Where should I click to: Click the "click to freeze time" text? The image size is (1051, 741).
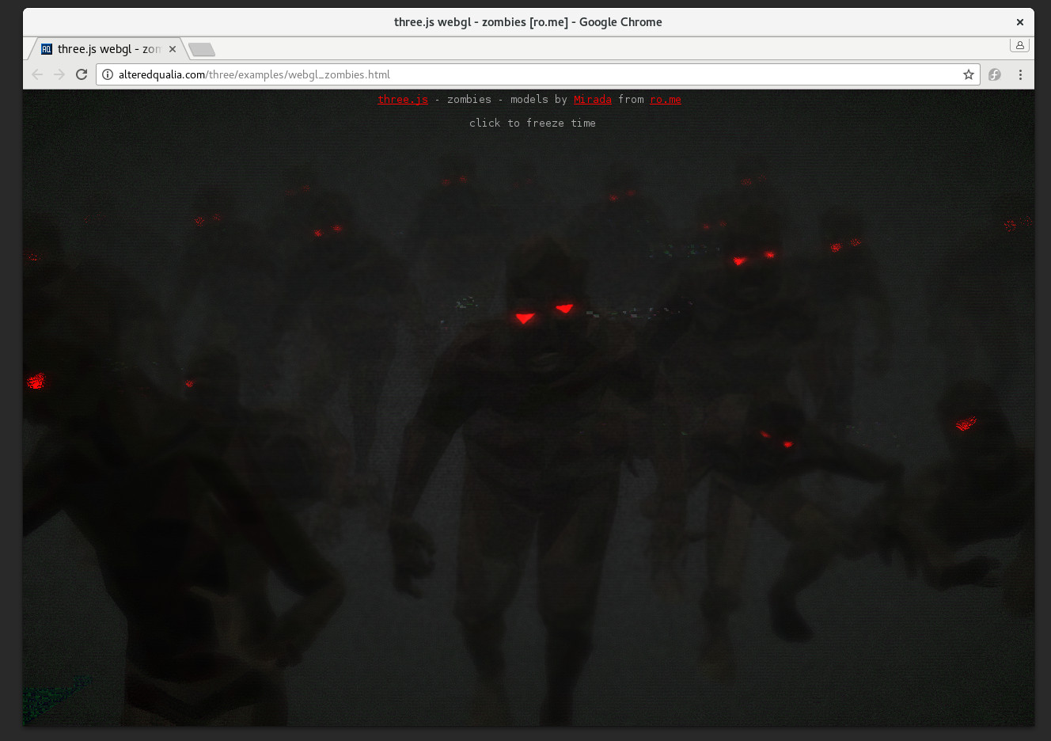[532, 123]
